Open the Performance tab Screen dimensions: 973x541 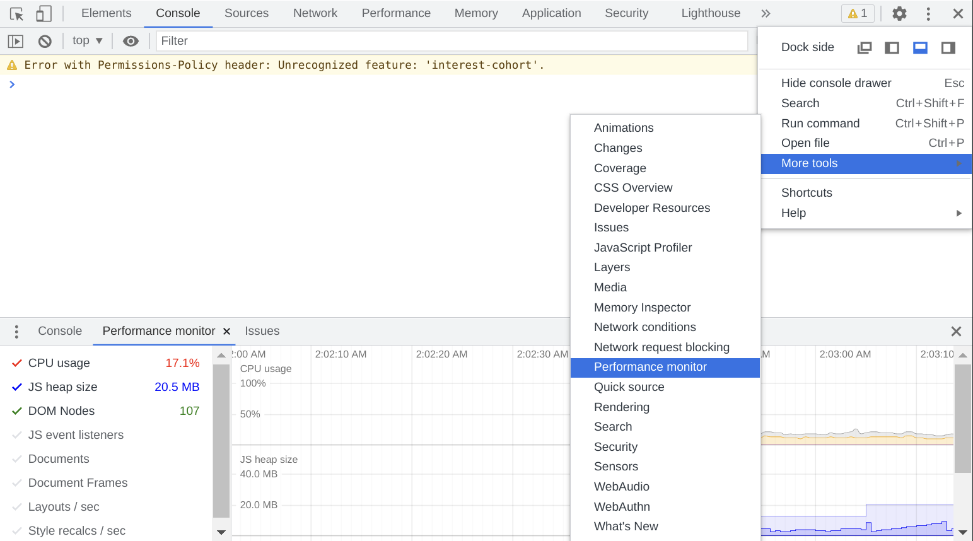[396, 13]
